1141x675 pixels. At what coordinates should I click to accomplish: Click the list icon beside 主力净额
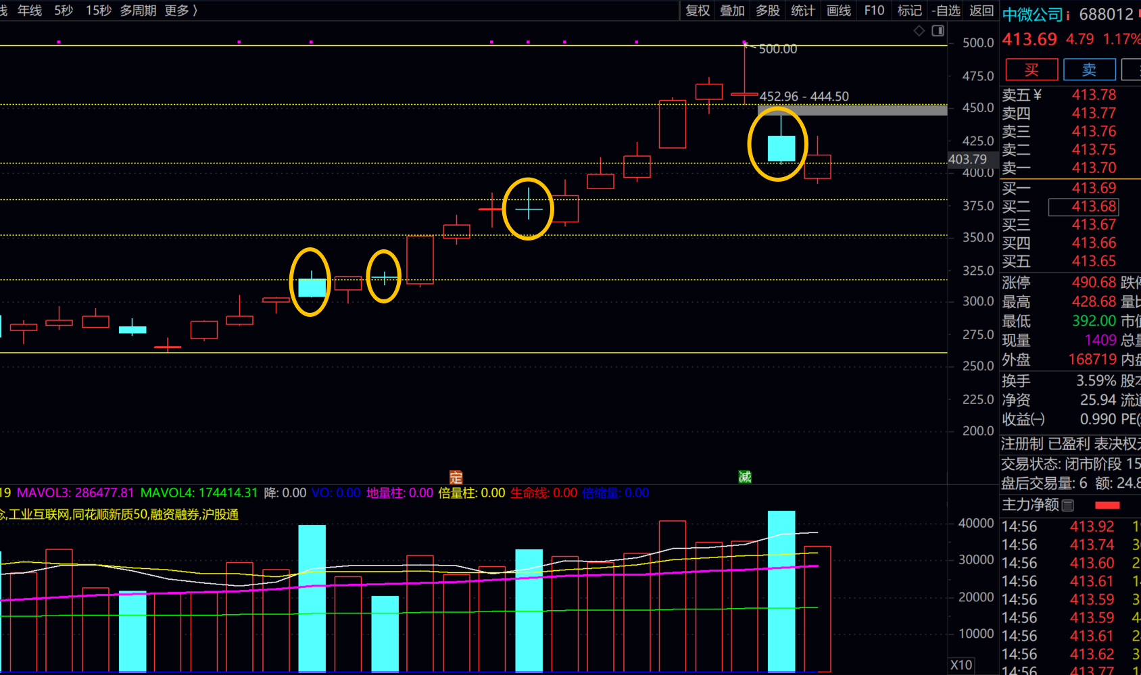(1068, 505)
